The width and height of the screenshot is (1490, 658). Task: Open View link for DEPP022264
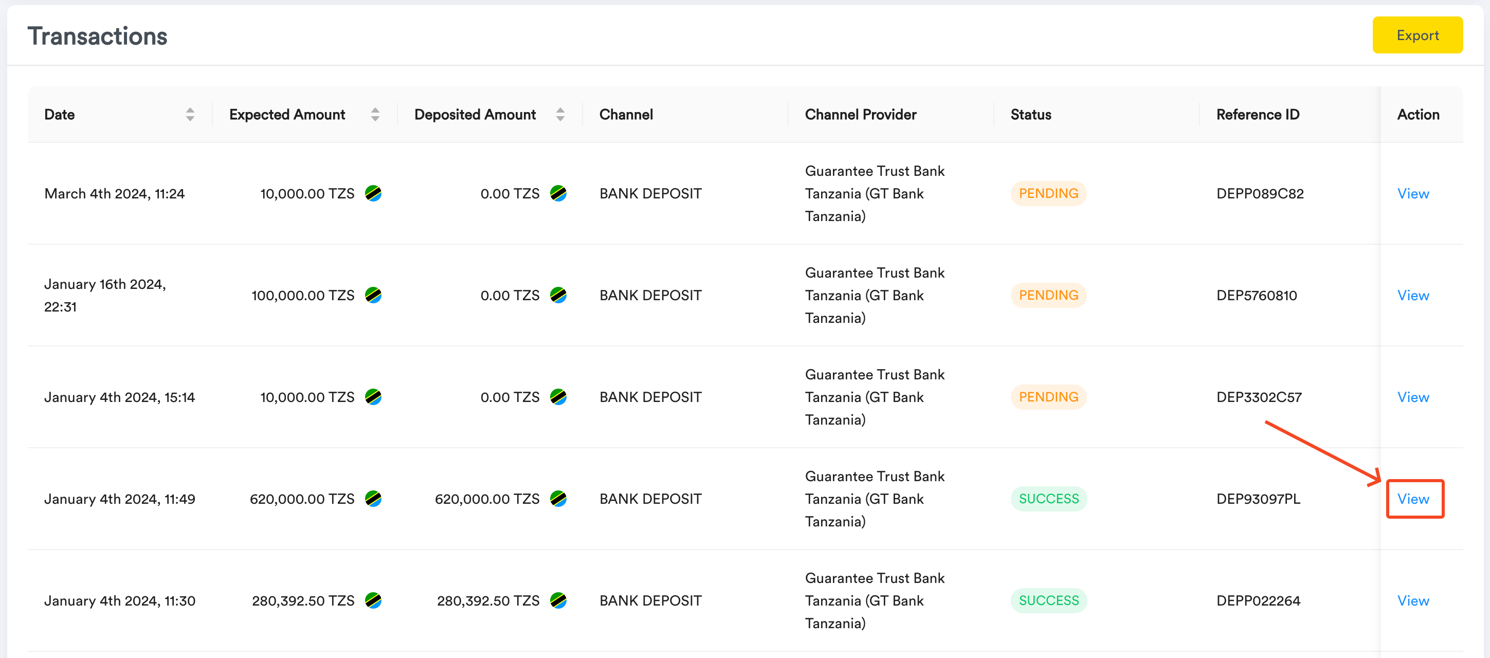coord(1412,601)
